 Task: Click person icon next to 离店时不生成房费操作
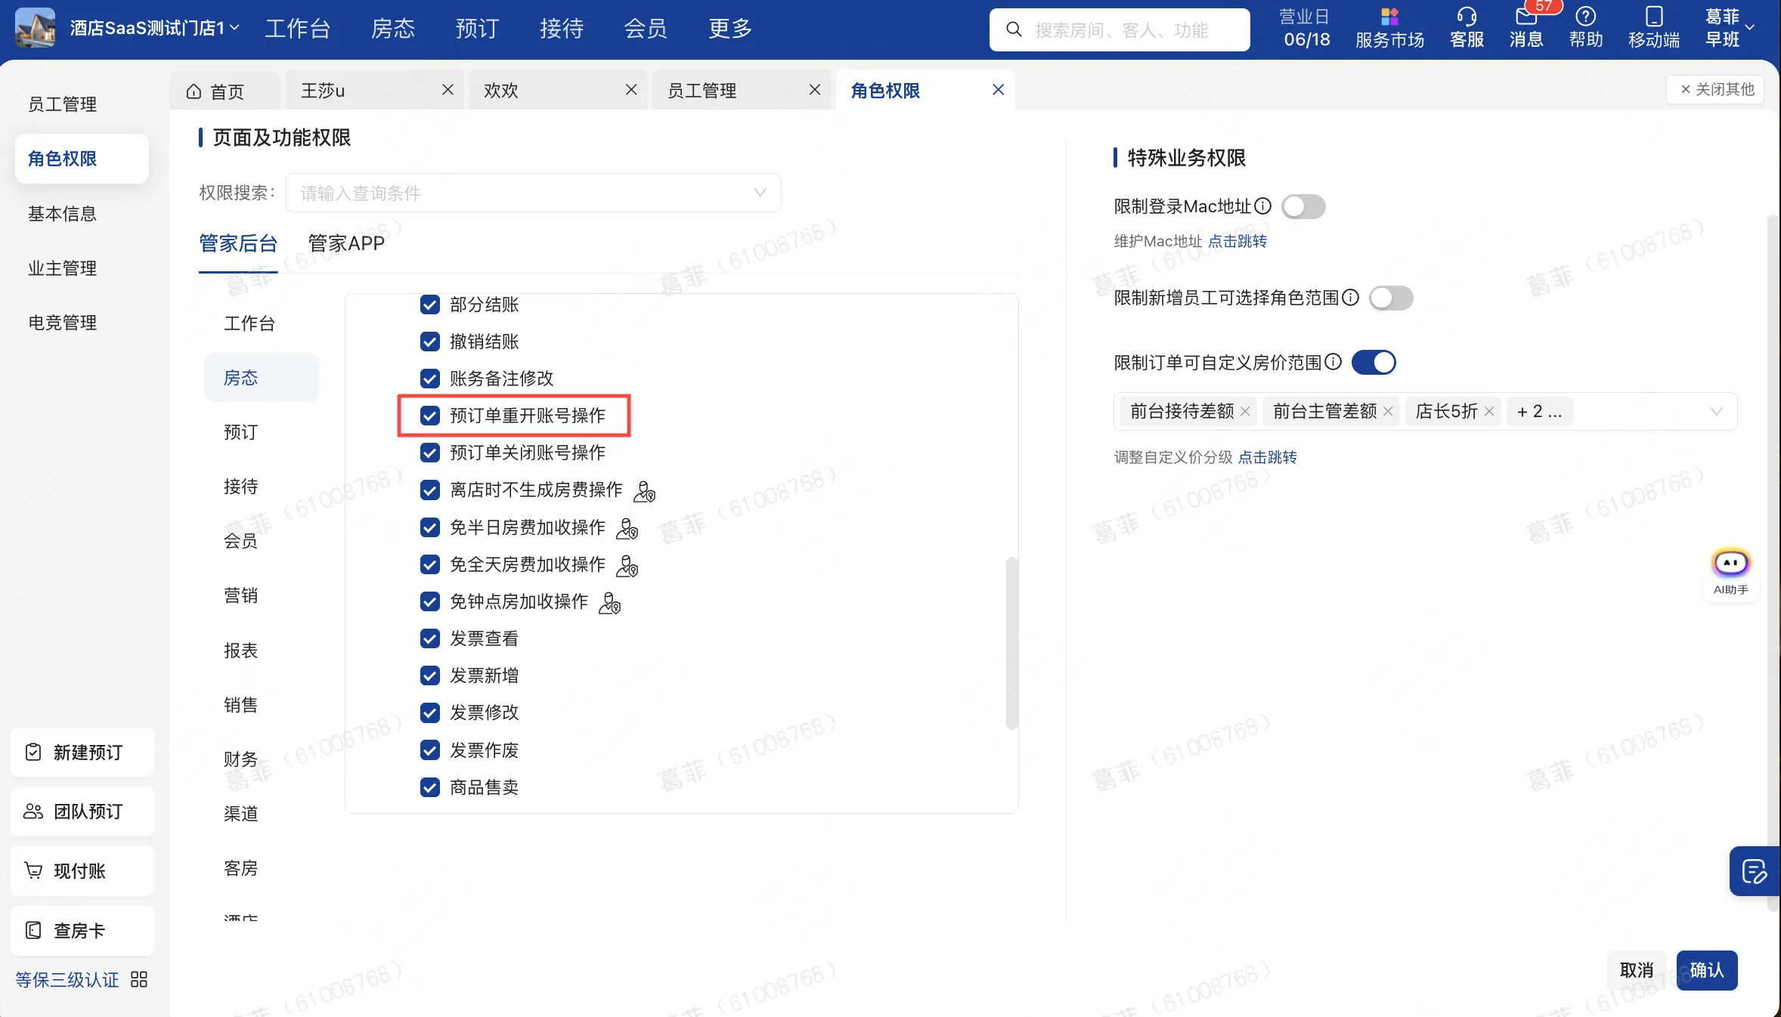pos(644,491)
